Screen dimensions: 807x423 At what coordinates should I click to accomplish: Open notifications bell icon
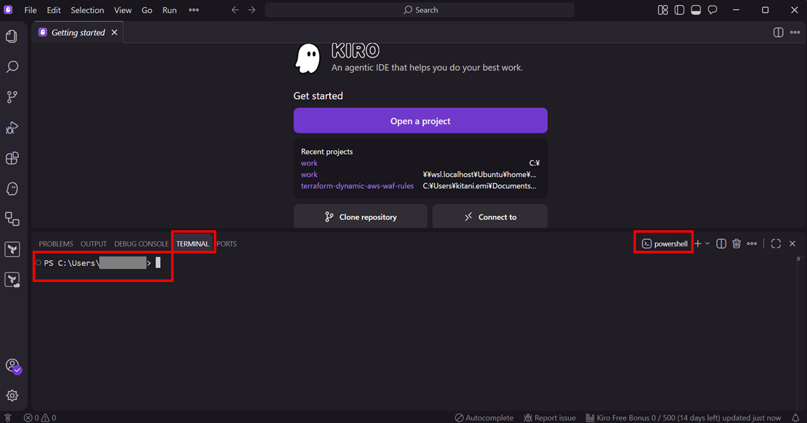pyautogui.click(x=795, y=417)
